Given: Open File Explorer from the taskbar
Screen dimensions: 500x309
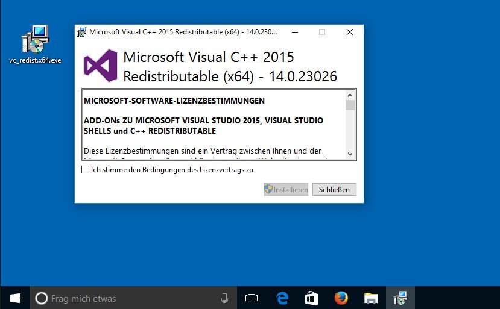Looking at the screenshot, I should tap(370, 298).
